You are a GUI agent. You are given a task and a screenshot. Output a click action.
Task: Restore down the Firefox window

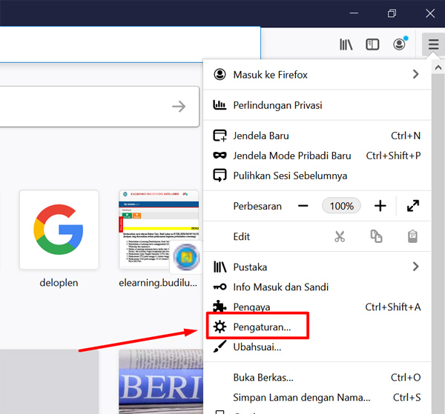pos(392,13)
